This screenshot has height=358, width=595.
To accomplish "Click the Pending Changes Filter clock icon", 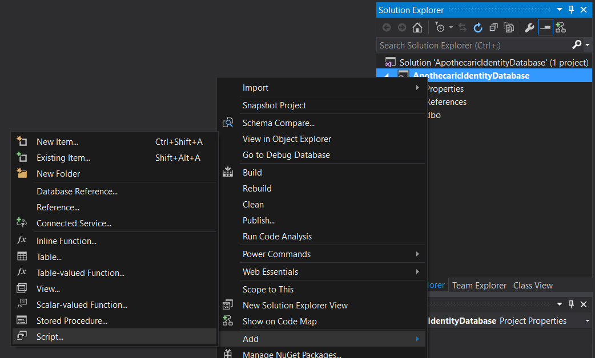I will 439,27.
